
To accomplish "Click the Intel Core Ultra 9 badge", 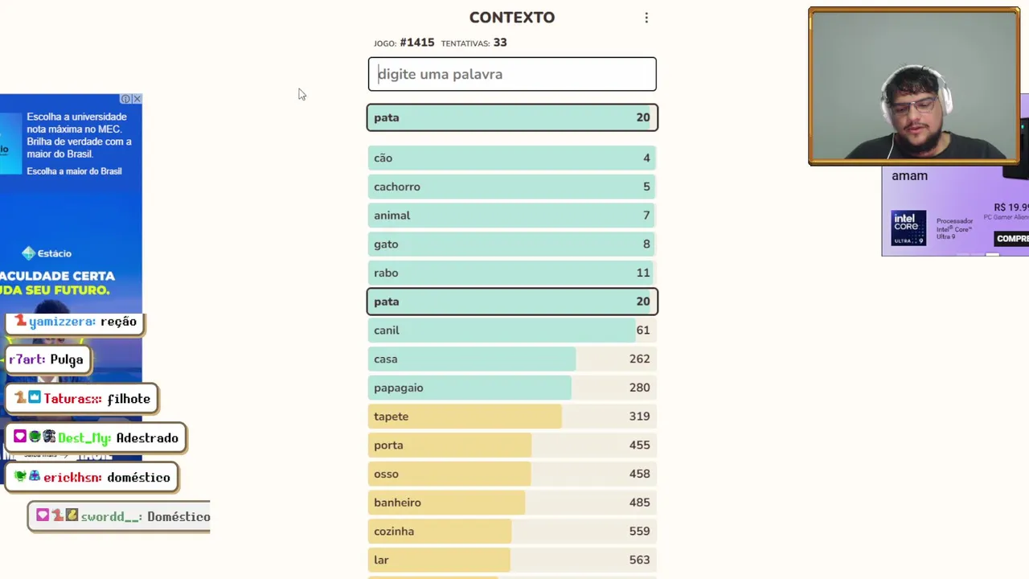I will click(x=908, y=228).
